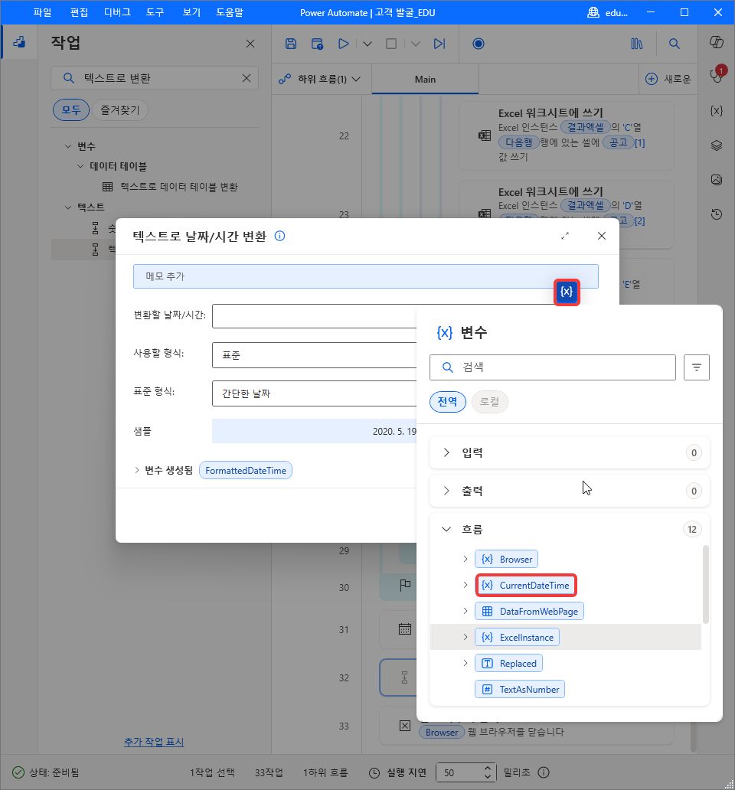Screen dimensions: 735x790
Task: Open the Variables pane icon in the right sidebar
Action: pos(717,111)
